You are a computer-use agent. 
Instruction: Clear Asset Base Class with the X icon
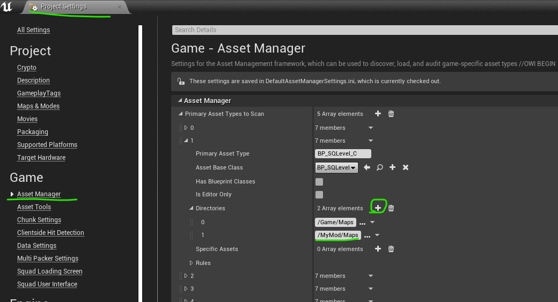(406, 167)
